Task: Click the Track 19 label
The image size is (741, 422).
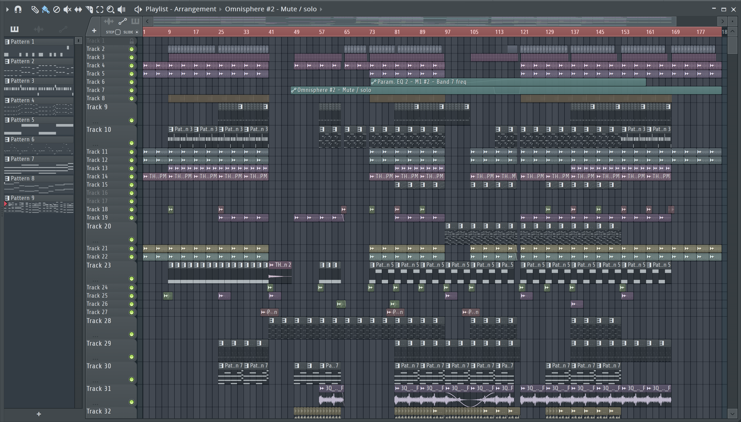Action: 97,218
